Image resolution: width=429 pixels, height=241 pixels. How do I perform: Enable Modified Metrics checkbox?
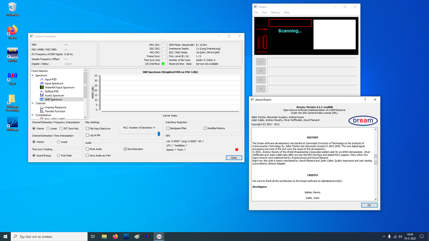pos(205,128)
